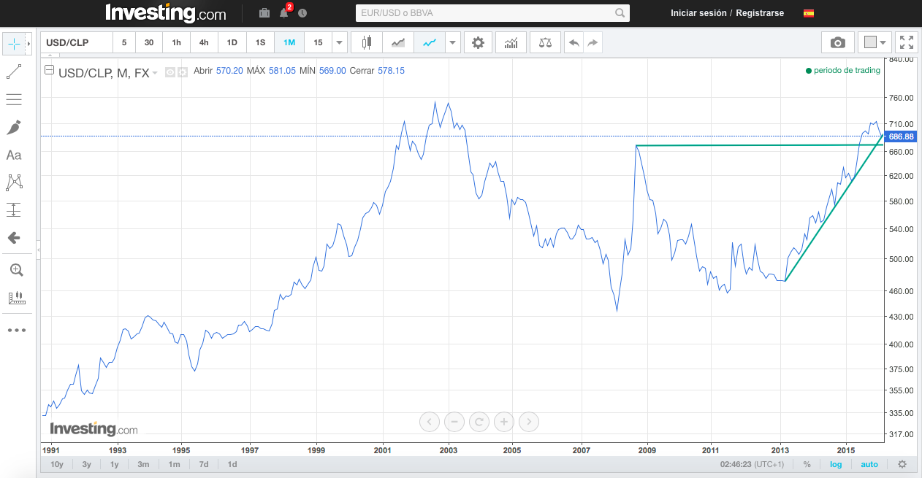Screen dimensions: 922x478
Task: Undo the last chart action
Action: [x=574, y=43]
